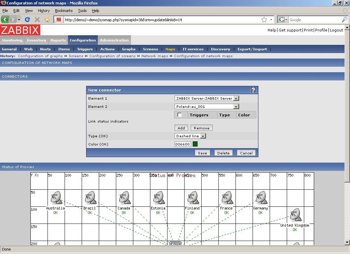Click the dark green color swatch
Screen dimensions: 350x254
(x=195, y=144)
